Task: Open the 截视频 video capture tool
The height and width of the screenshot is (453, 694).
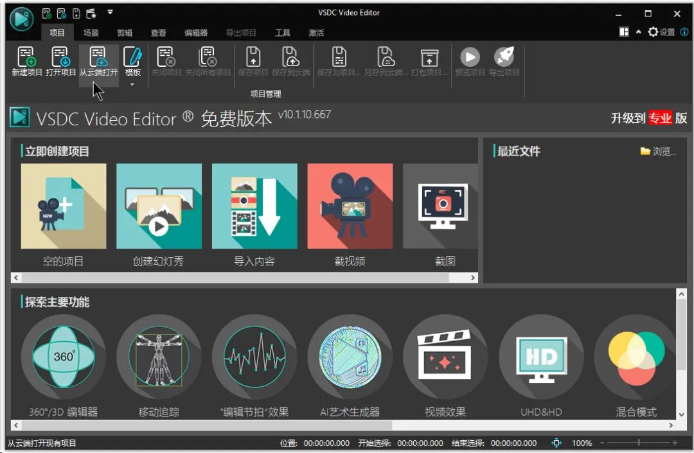Action: (350, 206)
